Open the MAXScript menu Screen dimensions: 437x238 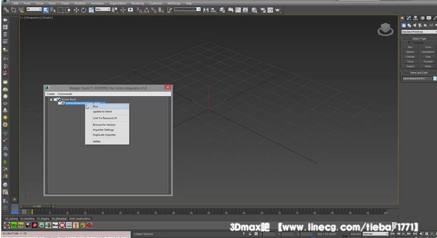coord(174,3)
